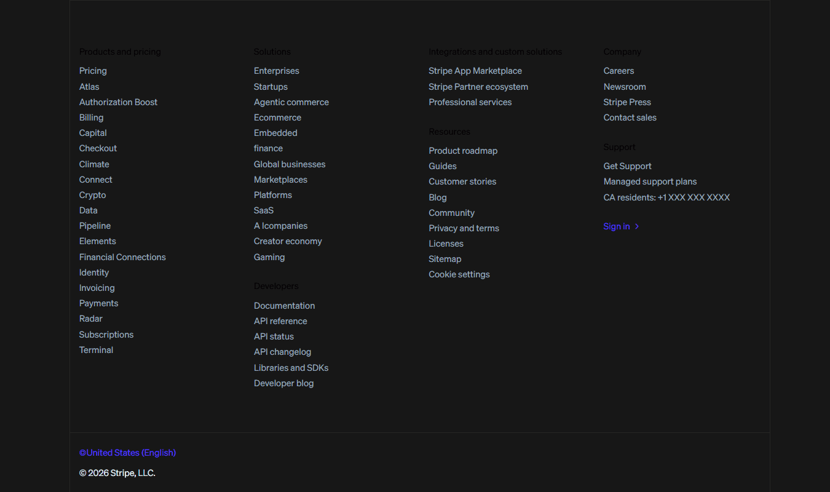Go to the Crypto page

pos(92,195)
